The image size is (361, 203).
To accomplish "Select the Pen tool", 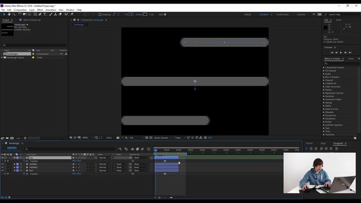I will point(40,14).
